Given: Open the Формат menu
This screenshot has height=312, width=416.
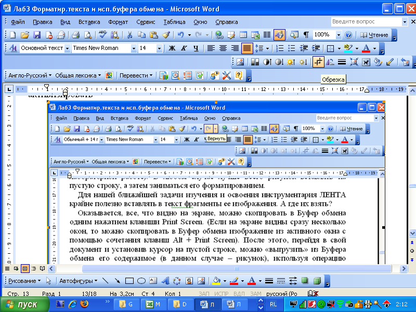Looking at the screenshot, I should click(118, 22).
